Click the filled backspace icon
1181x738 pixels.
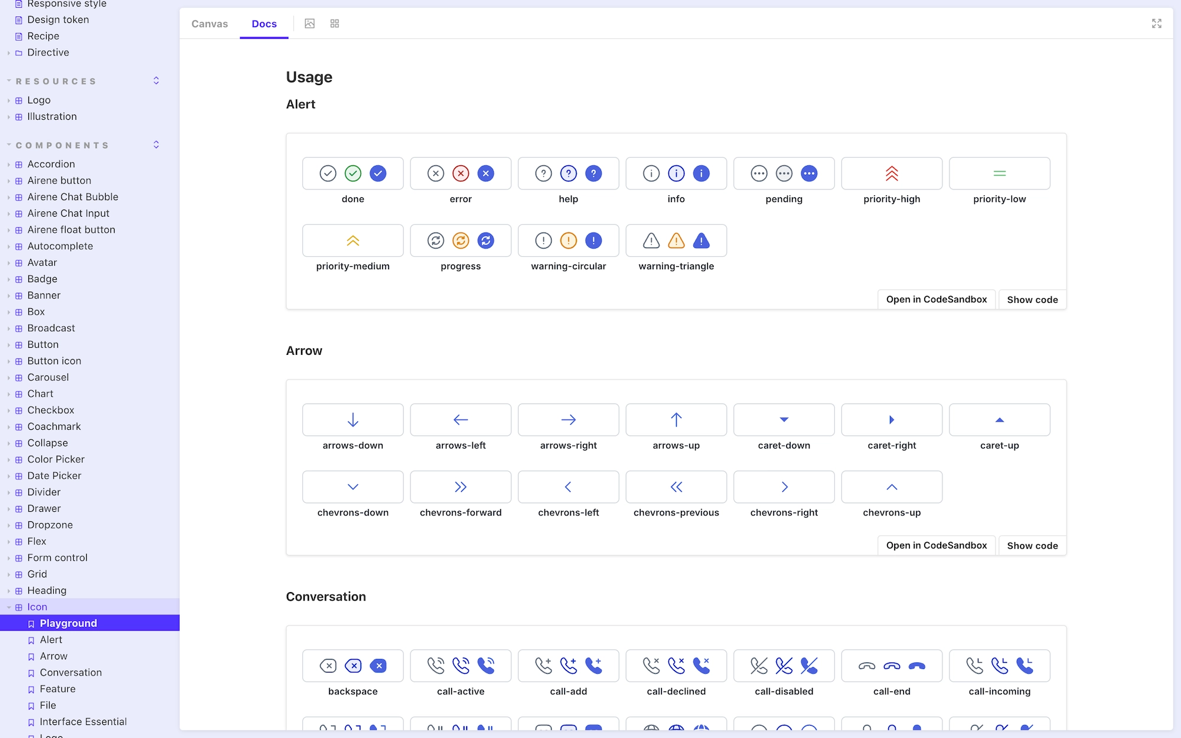pos(378,666)
